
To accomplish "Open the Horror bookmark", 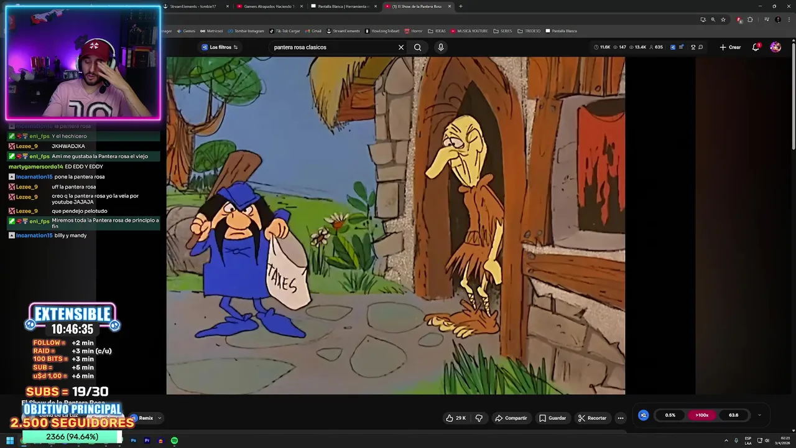I will click(414, 31).
